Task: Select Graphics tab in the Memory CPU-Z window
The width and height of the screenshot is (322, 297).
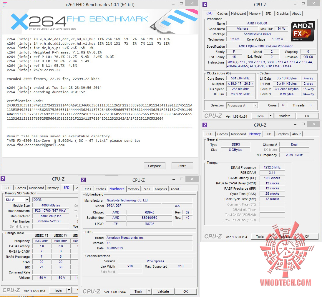Action: 282,134
